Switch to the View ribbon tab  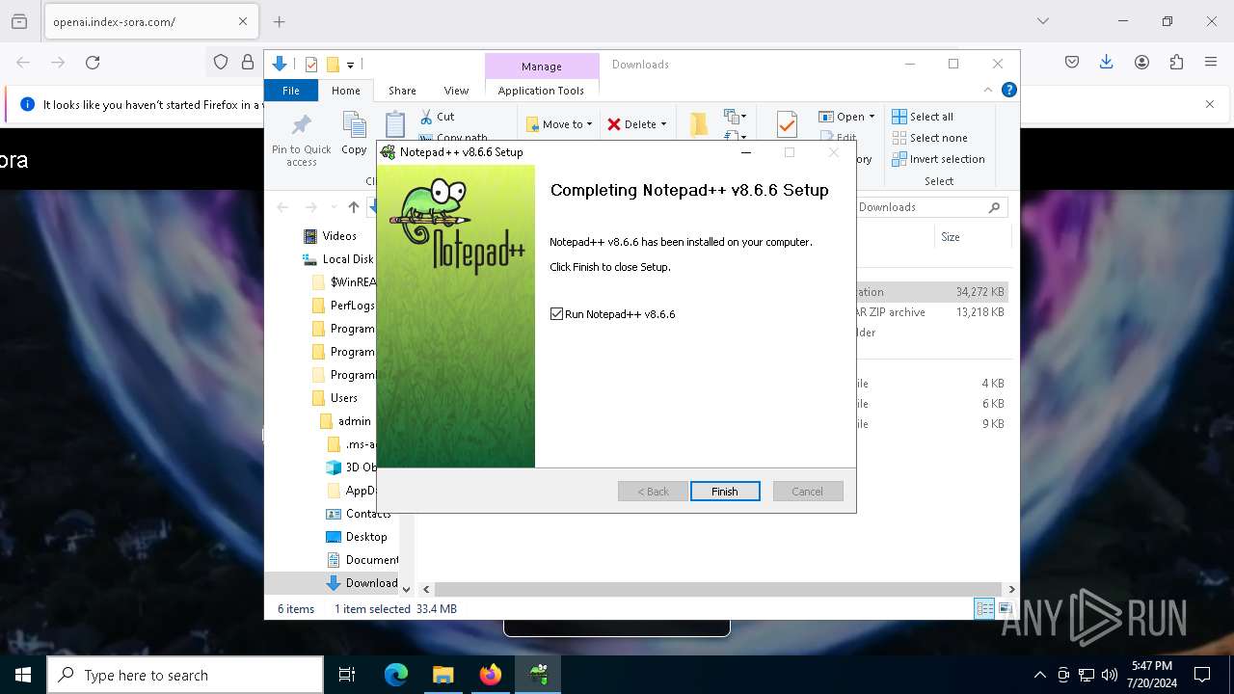click(x=456, y=91)
